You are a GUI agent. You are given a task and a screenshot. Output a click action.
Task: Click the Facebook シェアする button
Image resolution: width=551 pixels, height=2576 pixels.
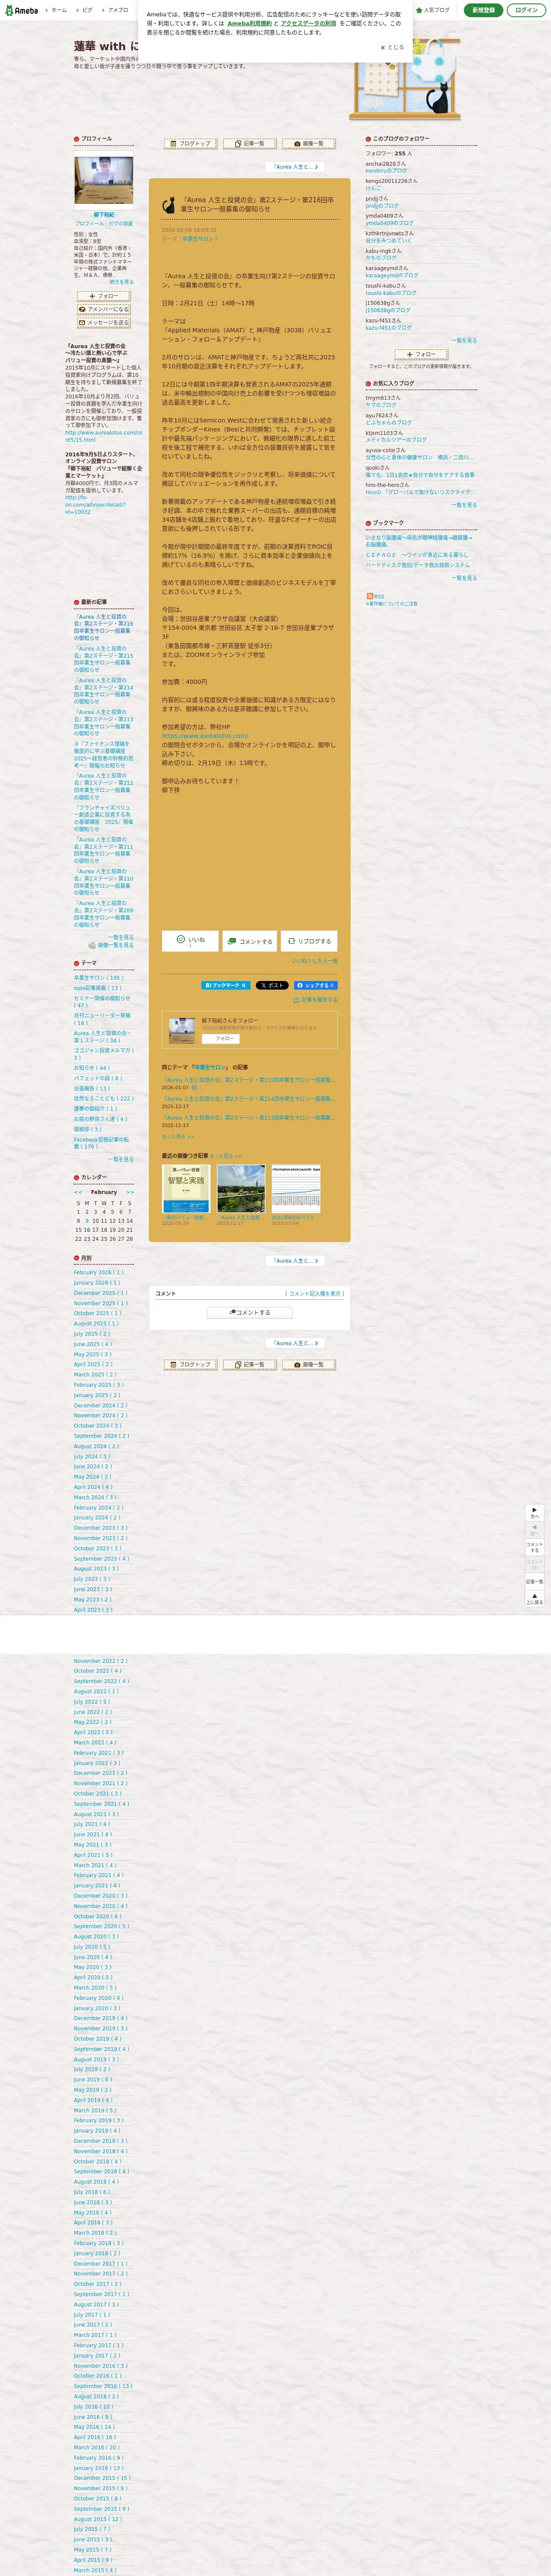315,985
